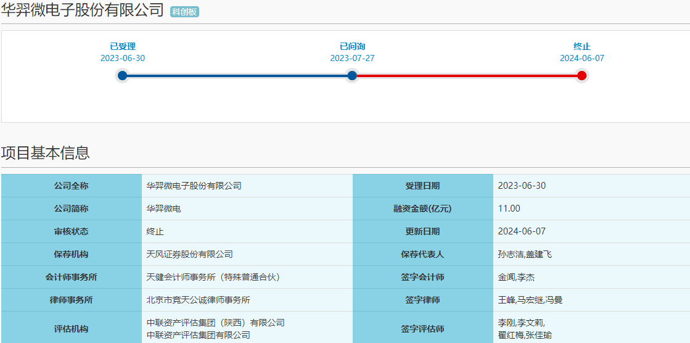Click the 科创板 badge beside company title
The height and width of the screenshot is (343, 690).
click(x=185, y=12)
